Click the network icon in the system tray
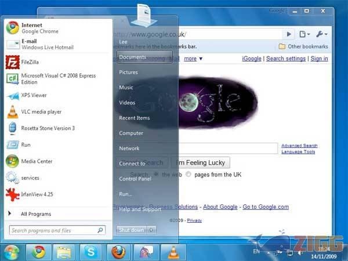 pos(289,253)
